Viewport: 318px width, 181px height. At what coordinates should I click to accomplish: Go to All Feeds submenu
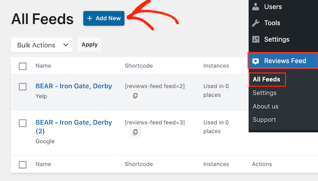(267, 80)
